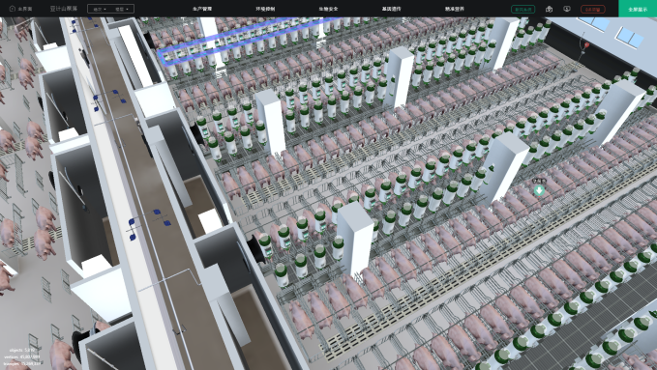Click the 豆计山猪场 farm title text

64,9
